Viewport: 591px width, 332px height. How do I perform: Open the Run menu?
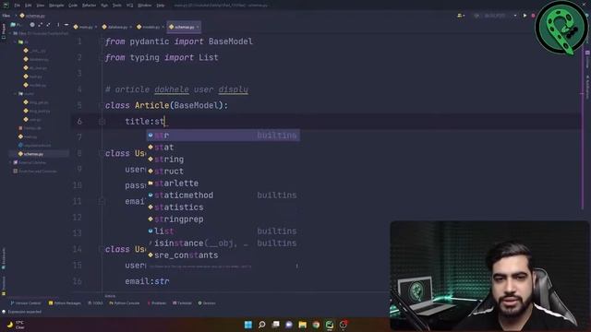(x=104, y=6)
